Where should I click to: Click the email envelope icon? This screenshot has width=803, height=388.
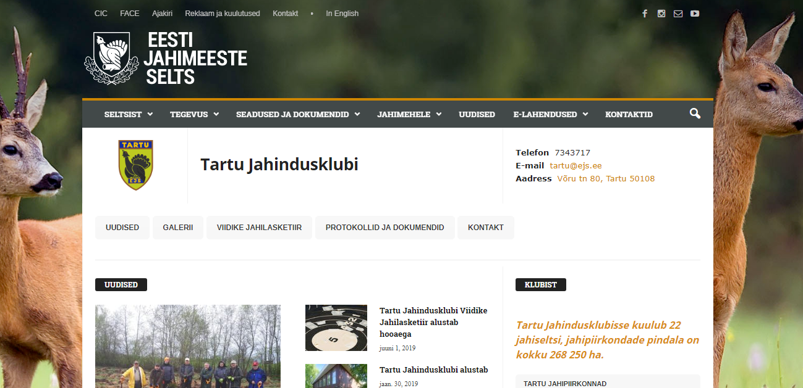coord(678,14)
